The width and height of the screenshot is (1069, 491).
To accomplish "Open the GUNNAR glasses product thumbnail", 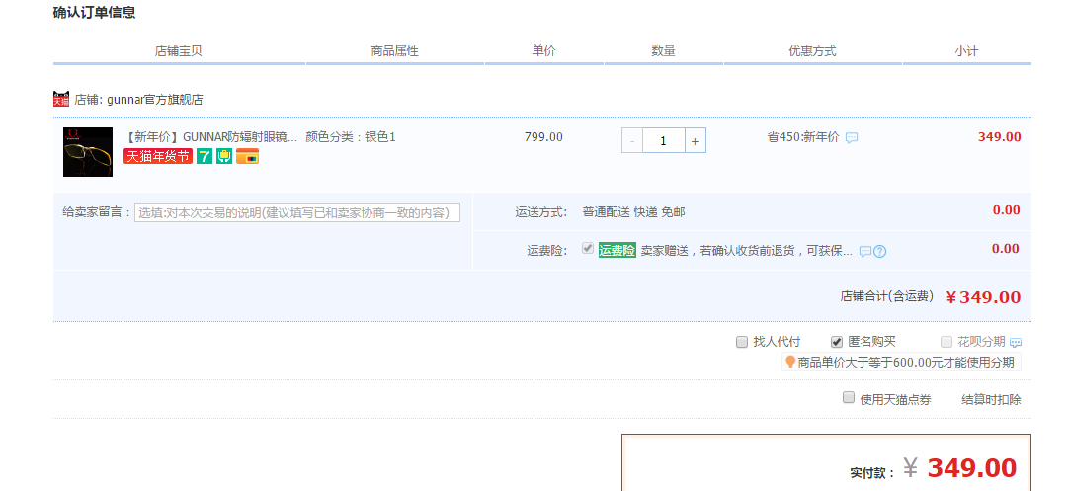I will click(88, 152).
